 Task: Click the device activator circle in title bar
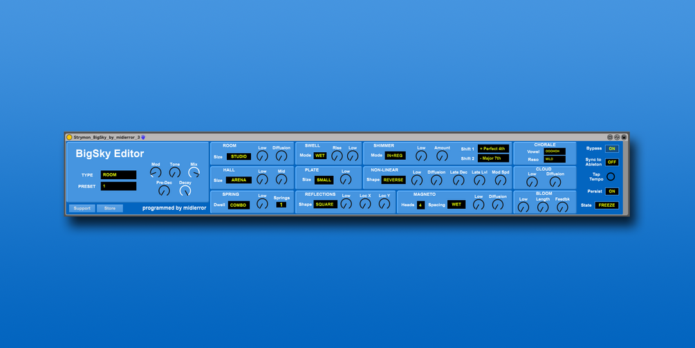(69, 138)
